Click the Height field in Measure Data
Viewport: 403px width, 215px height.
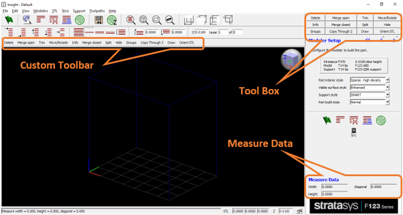pyautogui.click(x=334, y=194)
